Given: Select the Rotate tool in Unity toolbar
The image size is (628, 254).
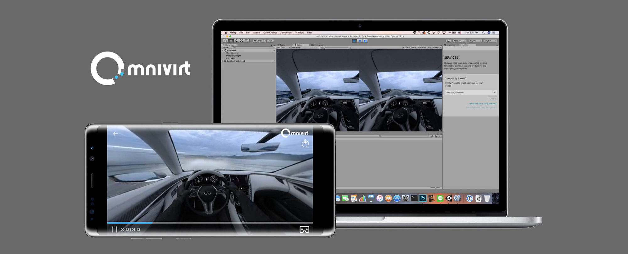Looking at the screenshot, I should point(236,41).
